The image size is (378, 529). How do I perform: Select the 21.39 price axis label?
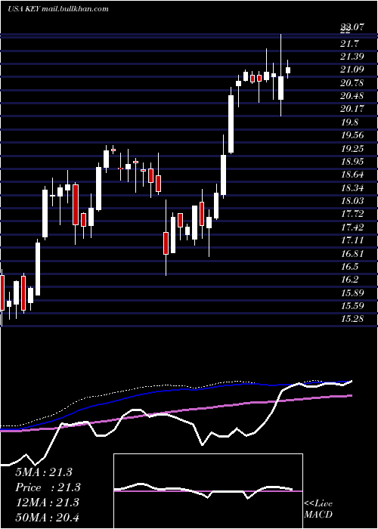352,57
